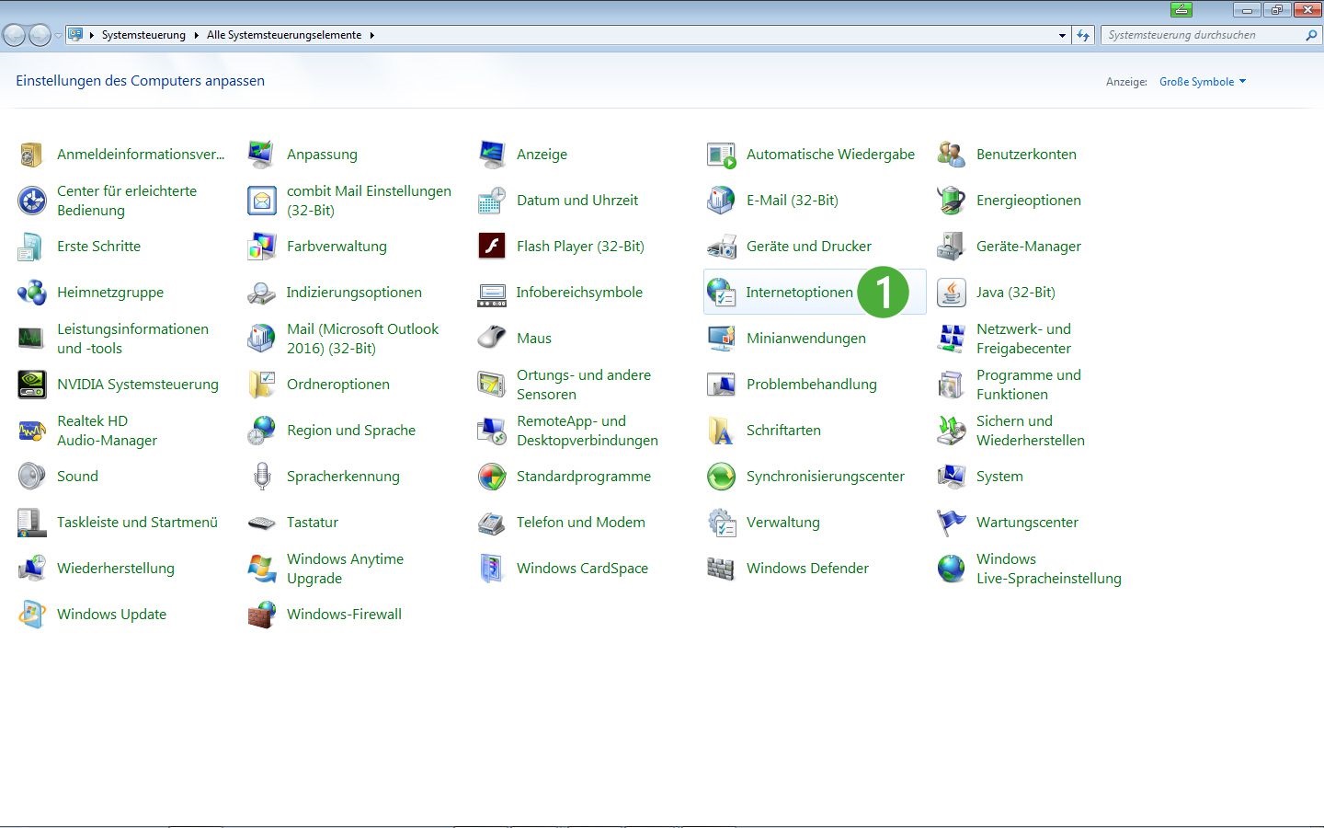Viewport: 1324px width, 828px height.
Task: Click the Datum und Uhrzeit calendar icon
Action: pyautogui.click(x=492, y=201)
